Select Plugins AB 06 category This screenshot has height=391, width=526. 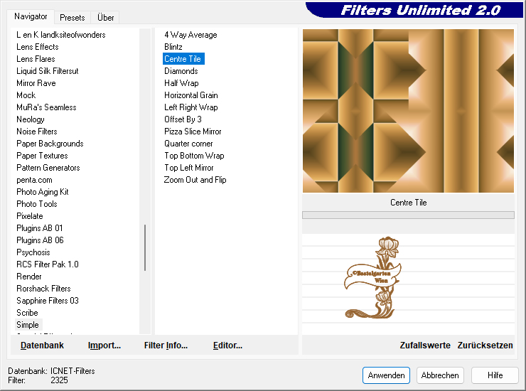pos(40,240)
